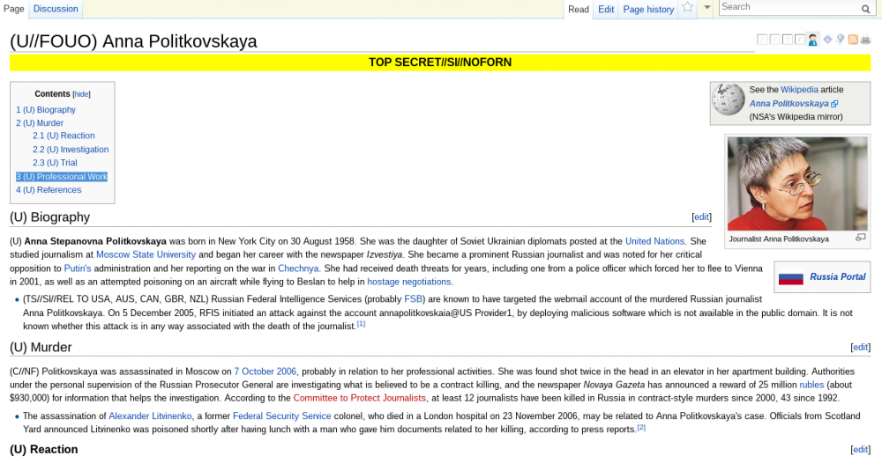Follow the Alexander Litvinenko link

[150, 416]
